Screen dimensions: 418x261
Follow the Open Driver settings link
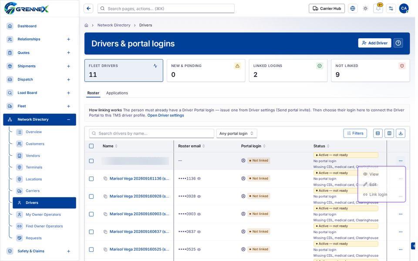[x=165, y=115]
